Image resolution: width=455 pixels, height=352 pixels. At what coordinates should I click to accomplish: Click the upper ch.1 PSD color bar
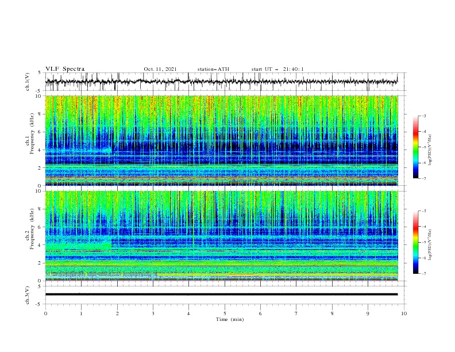point(415,147)
